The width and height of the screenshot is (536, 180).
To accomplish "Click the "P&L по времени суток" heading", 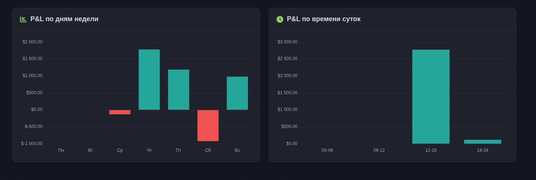I will tap(324, 19).
